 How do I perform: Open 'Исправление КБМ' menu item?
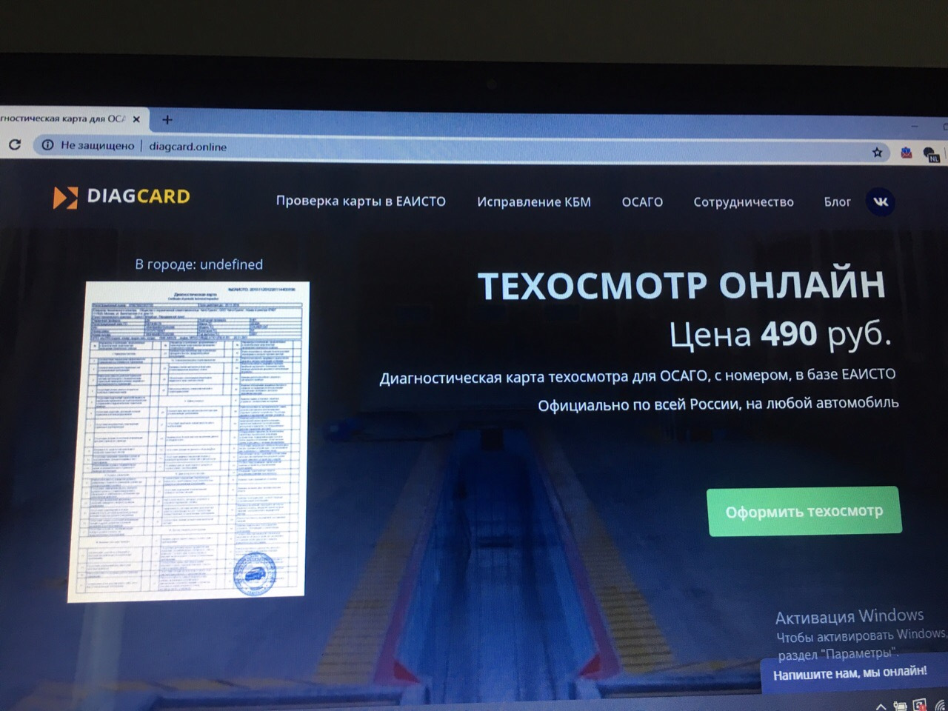[534, 201]
